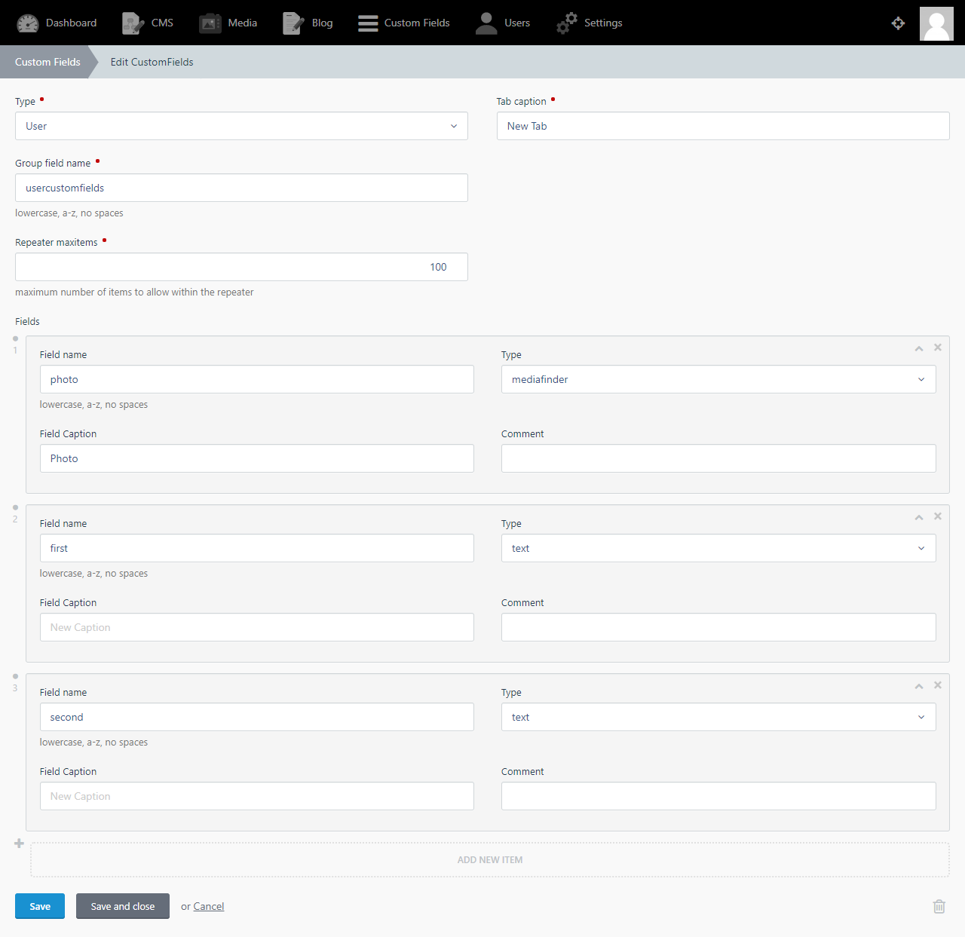Collapse the second field item

click(919, 686)
